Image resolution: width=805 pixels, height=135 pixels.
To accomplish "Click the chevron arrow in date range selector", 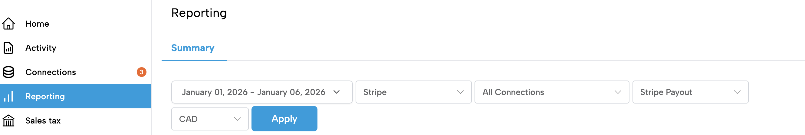I will click(337, 92).
